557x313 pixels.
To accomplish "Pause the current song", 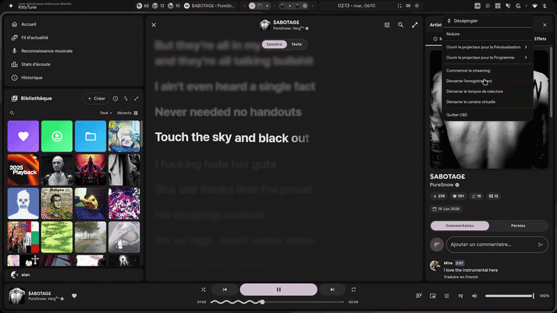I will [278, 289].
